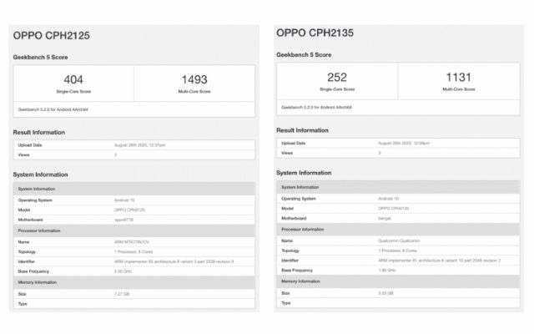Click Processor Information header in CPH2135 panel
The image size is (534, 334).
click(398, 230)
